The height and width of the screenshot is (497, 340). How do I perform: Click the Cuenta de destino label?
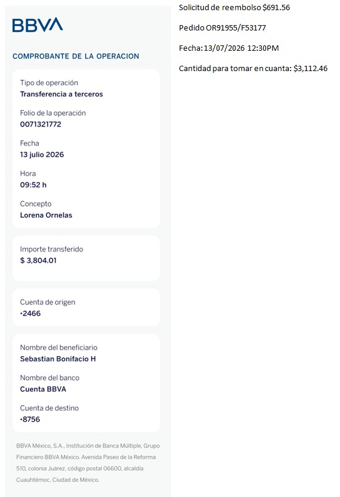click(x=50, y=408)
